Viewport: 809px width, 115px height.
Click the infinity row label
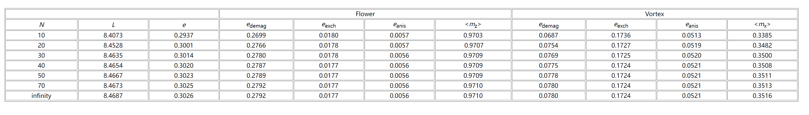(x=41, y=96)
